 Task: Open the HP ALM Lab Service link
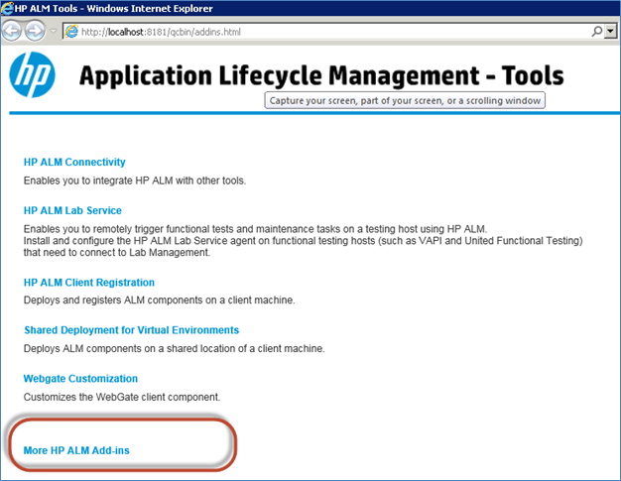point(72,210)
